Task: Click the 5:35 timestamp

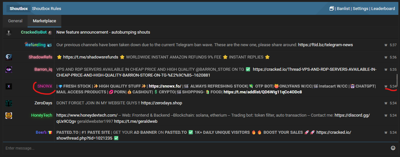Action: [393, 69]
